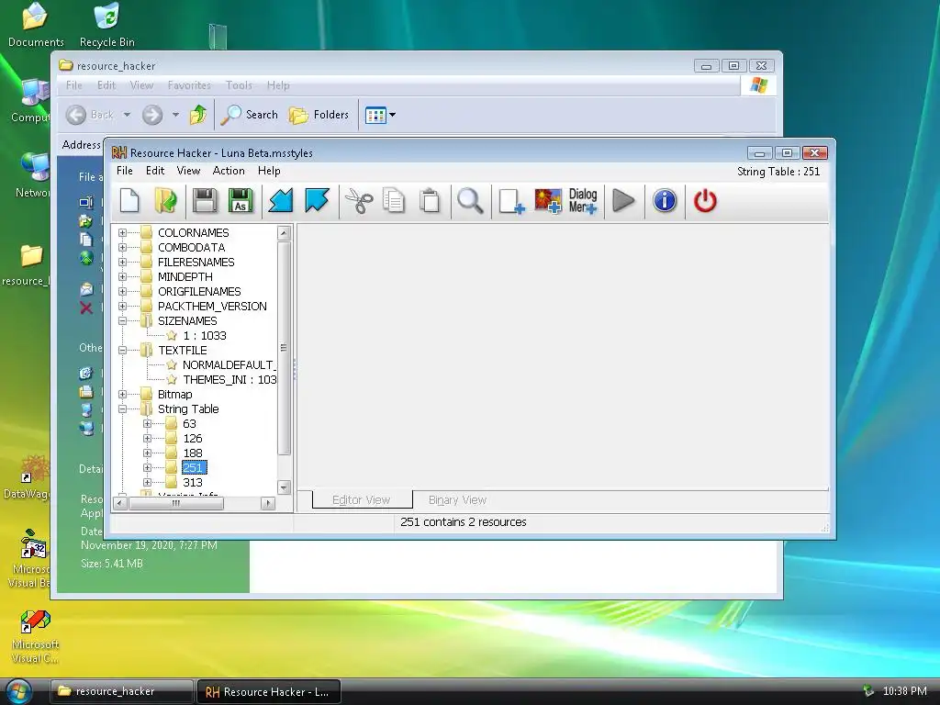Viewport: 940px width, 705px height.
Task: Click the New blank file icon
Action: [x=129, y=201]
